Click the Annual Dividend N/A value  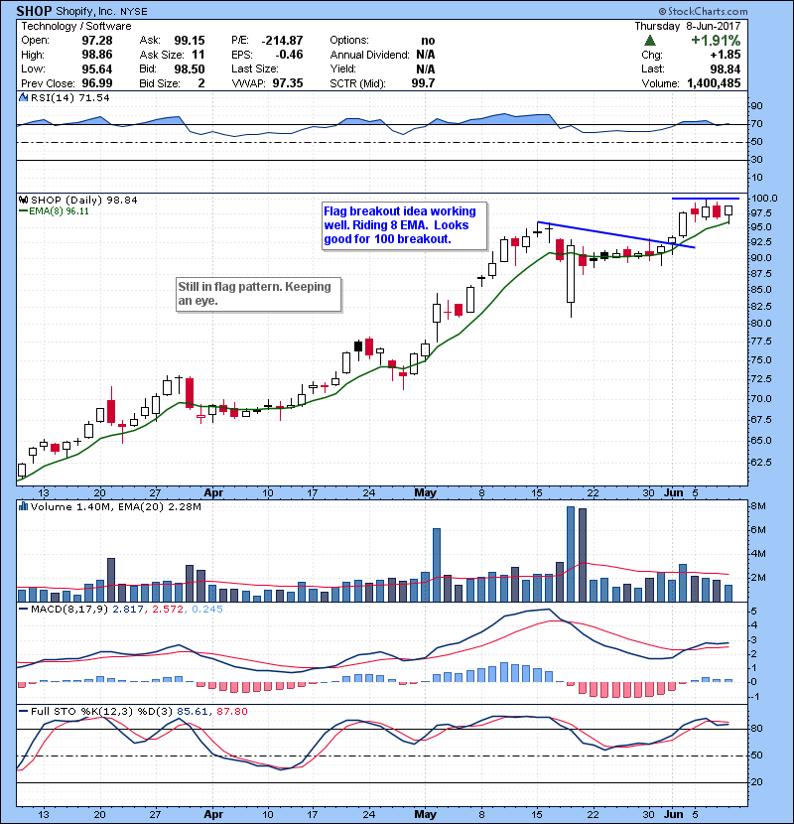click(x=425, y=55)
